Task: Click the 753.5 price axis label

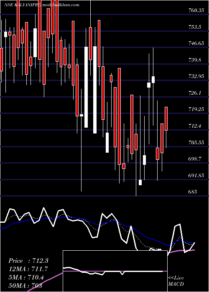Action: pyautogui.click(x=195, y=27)
